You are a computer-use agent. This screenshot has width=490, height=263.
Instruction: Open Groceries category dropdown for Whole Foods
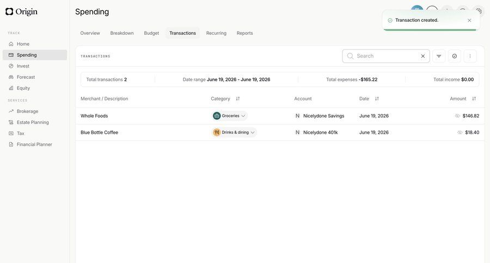(x=230, y=116)
